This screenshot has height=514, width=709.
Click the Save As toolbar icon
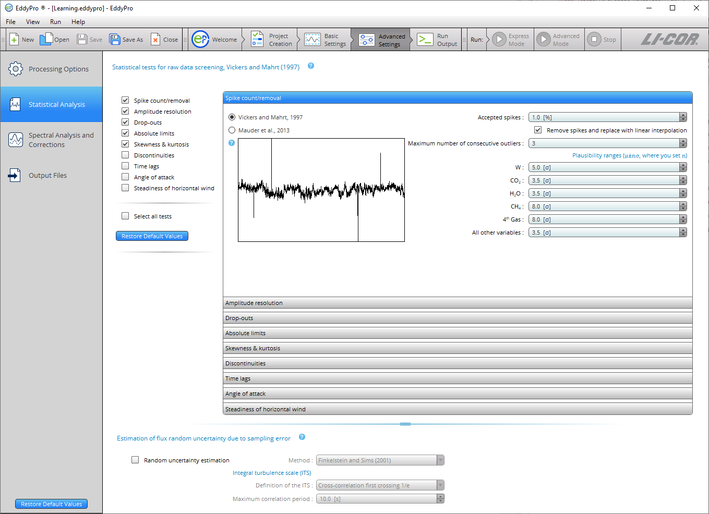click(x=115, y=39)
